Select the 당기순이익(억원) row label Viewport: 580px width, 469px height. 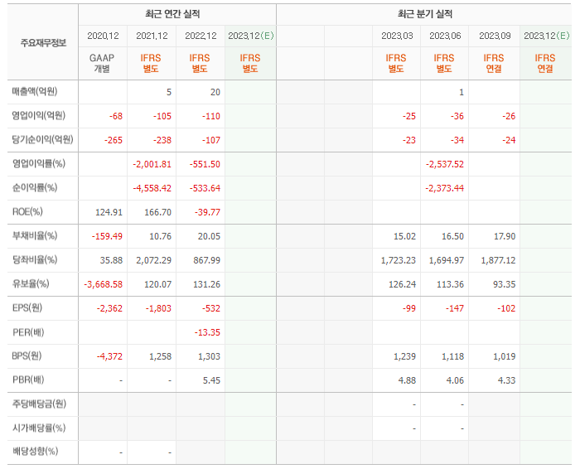tap(42, 139)
